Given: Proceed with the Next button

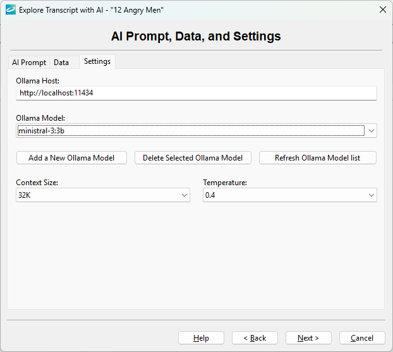Looking at the screenshot, I should pos(308,338).
